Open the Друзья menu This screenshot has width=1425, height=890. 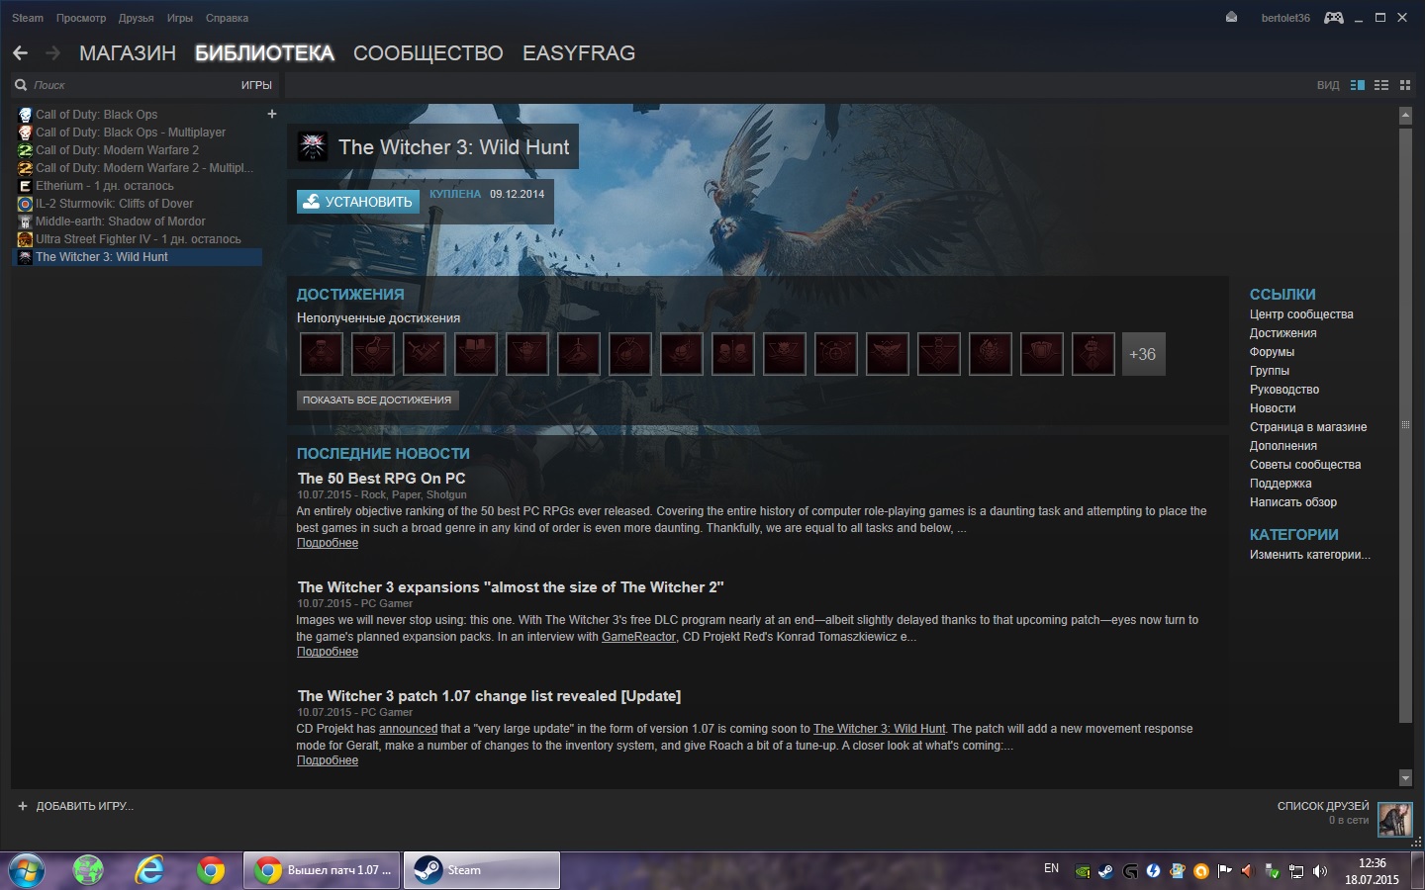tap(136, 18)
